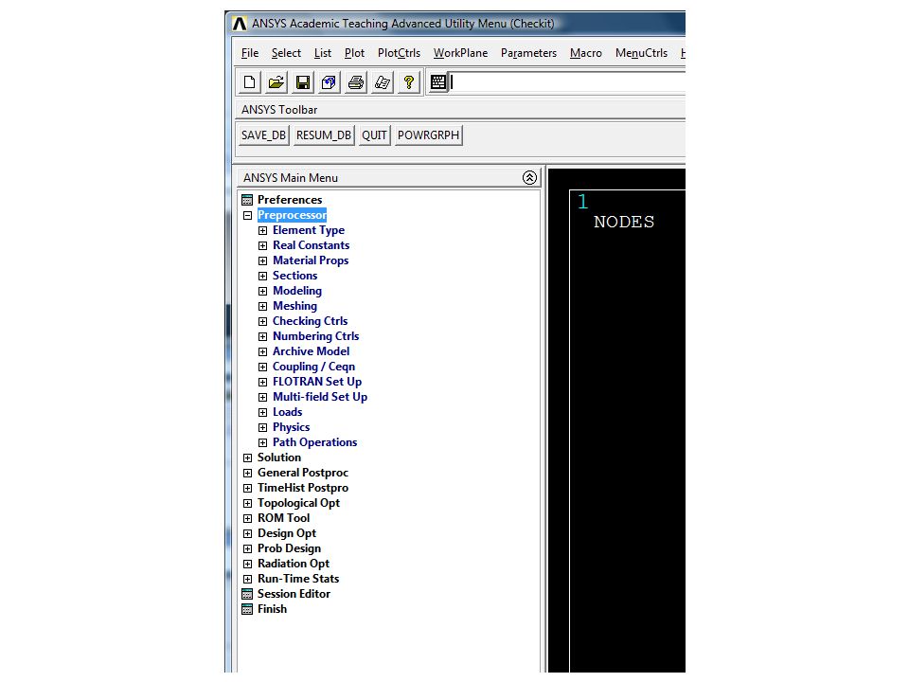Open the Select menu

(x=286, y=53)
